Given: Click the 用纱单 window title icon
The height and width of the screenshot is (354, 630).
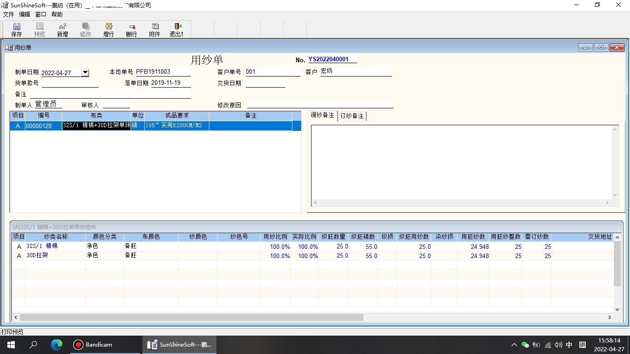Looking at the screenshot, I should tap(9, 47).
